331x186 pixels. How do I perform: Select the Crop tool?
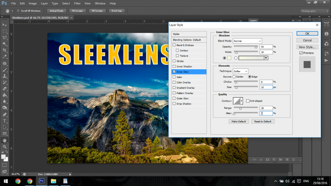(4, 50)
